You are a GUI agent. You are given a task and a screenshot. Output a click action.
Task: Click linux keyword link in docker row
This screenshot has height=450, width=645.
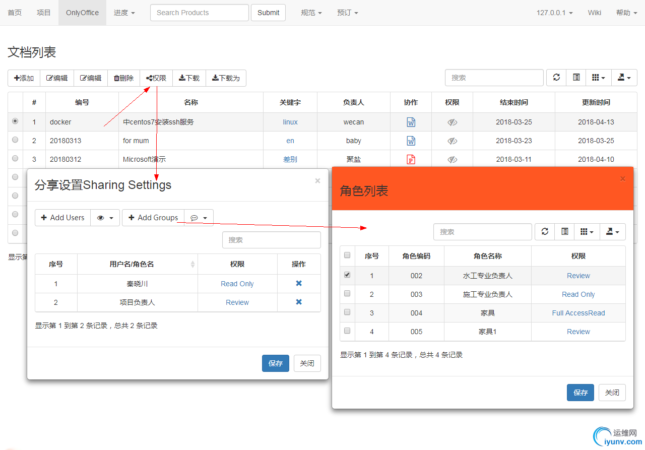click(x=290, y=122)
